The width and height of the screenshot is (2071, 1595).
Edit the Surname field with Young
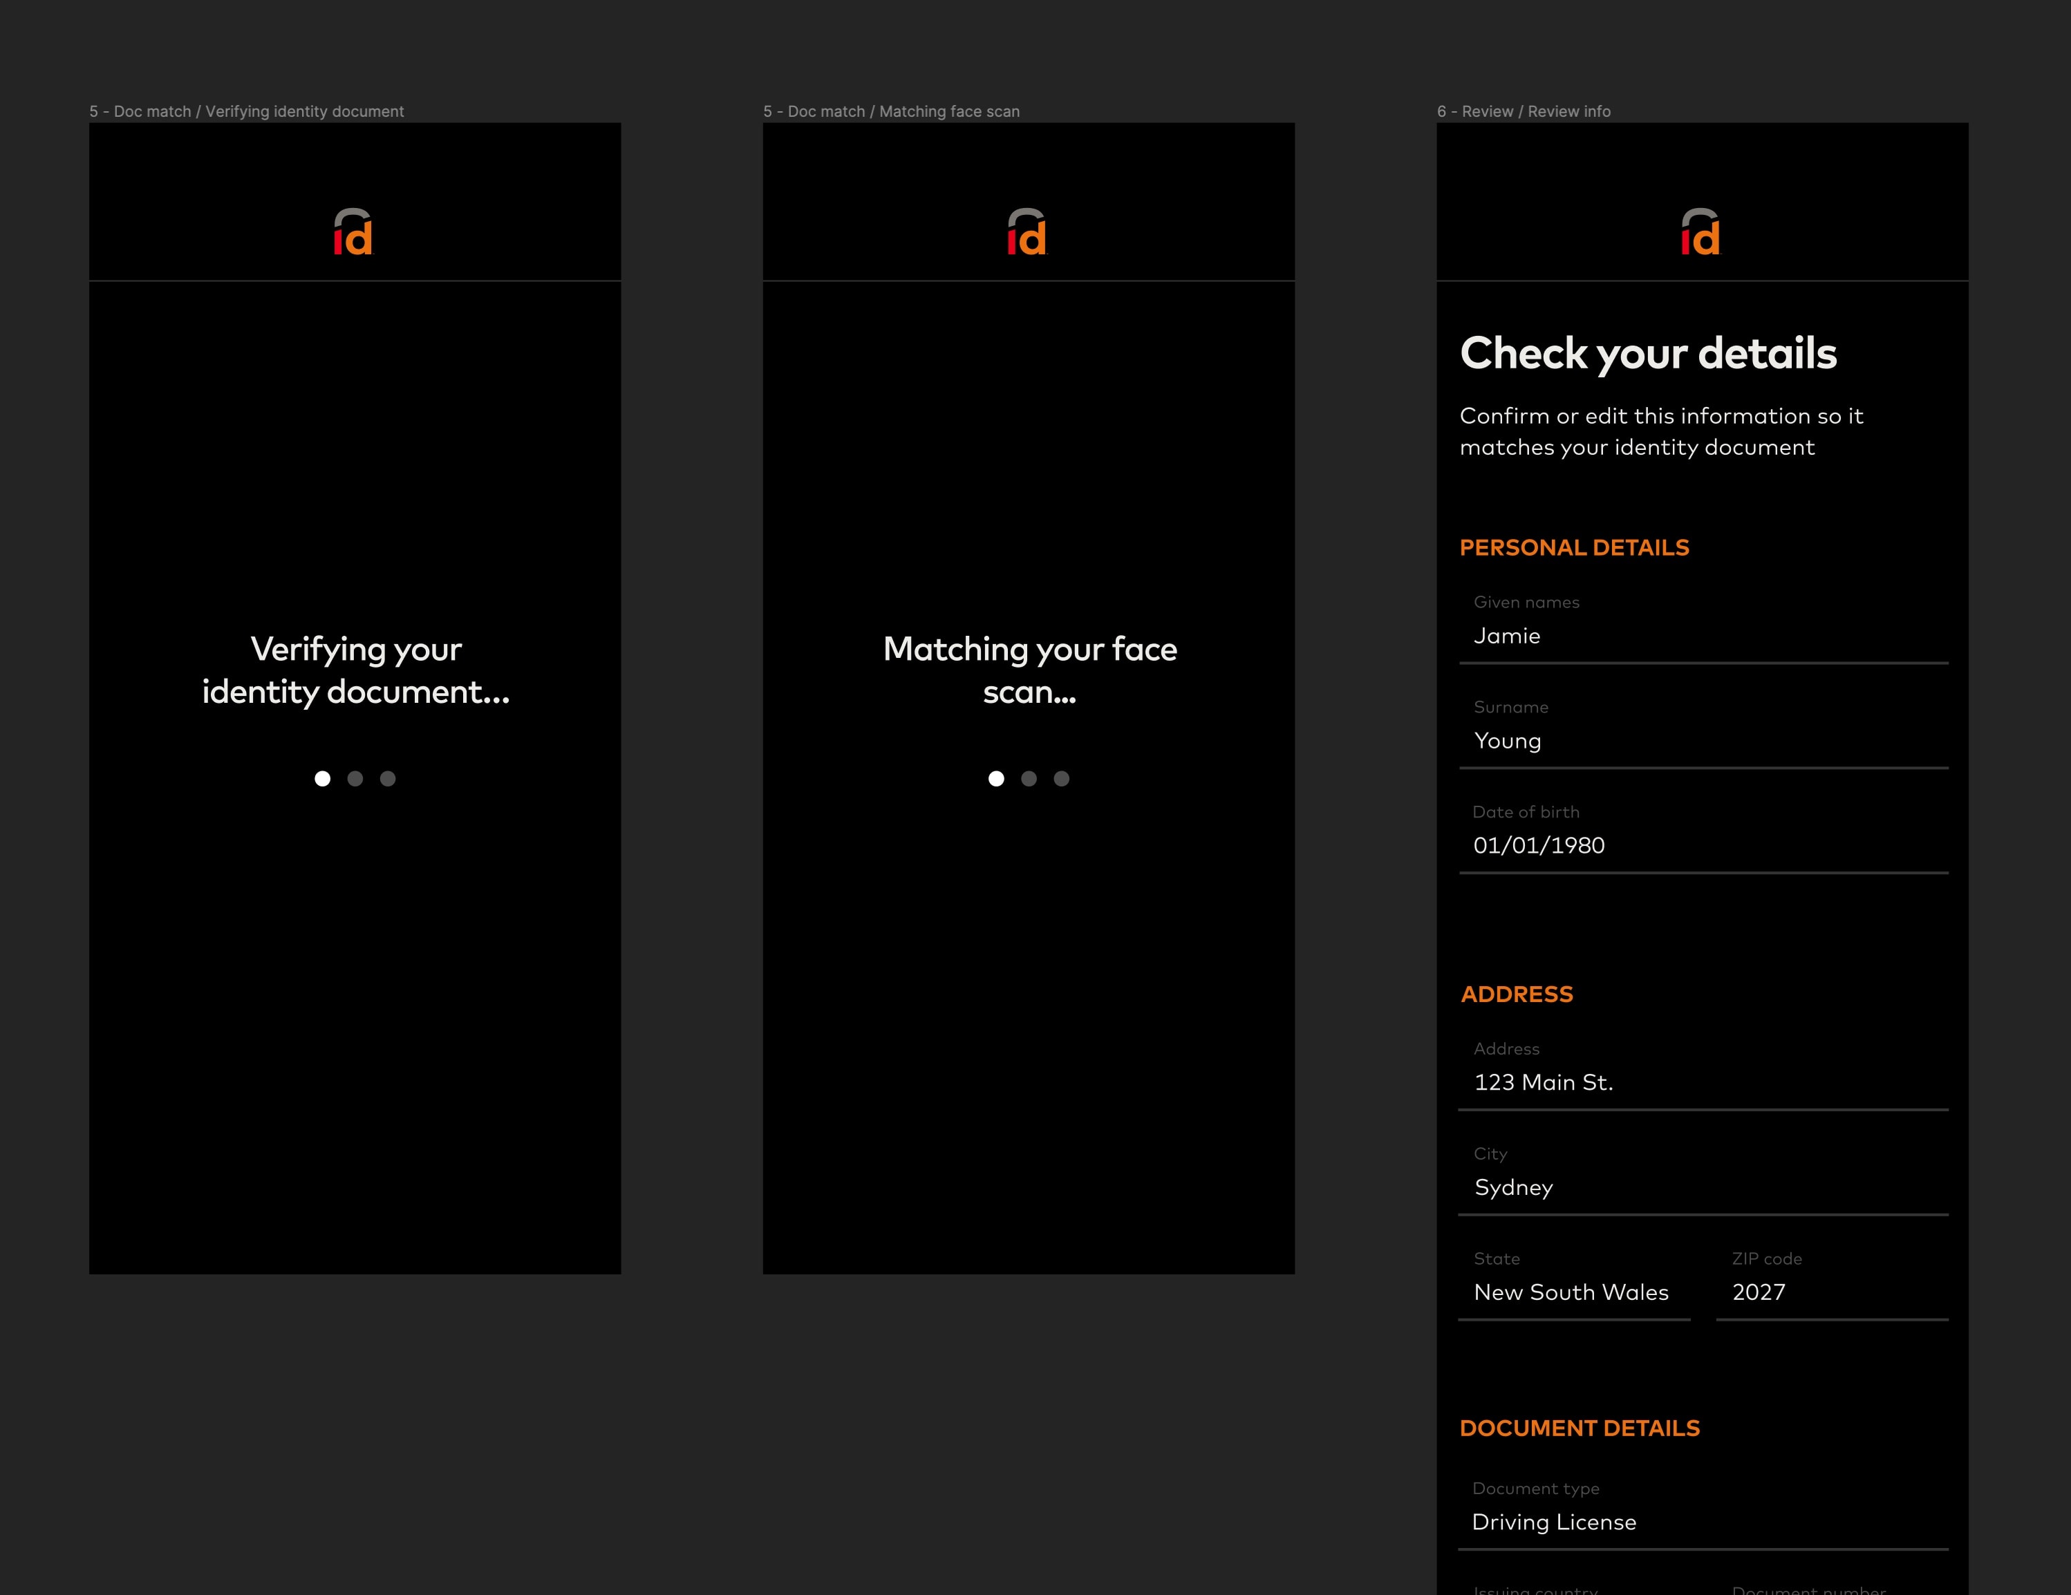click(1702, 741)
